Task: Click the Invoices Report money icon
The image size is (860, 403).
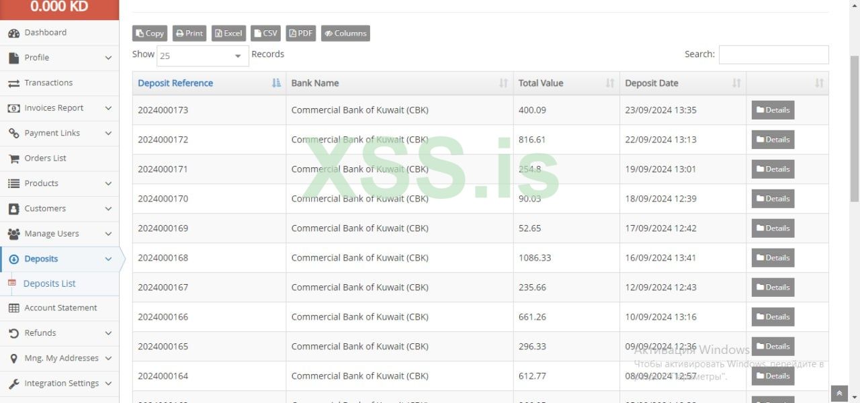Action: (13, 108)
